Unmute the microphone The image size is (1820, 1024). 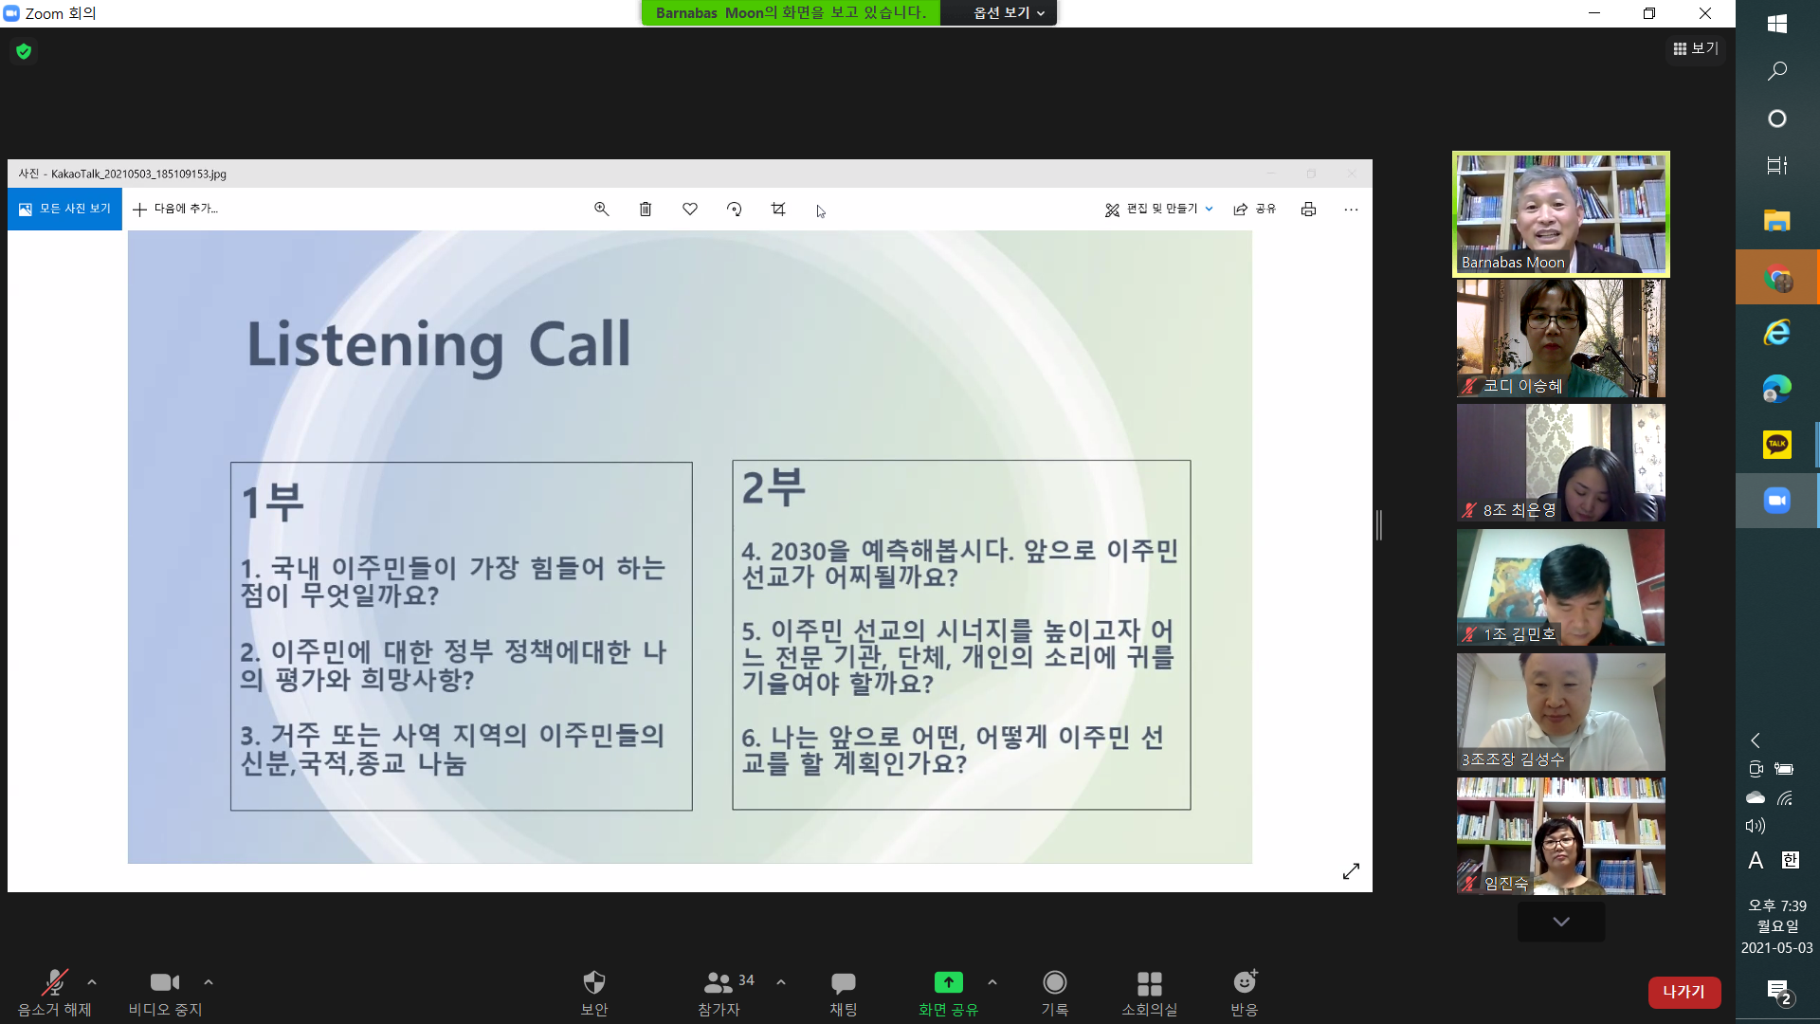pos(54,983)
